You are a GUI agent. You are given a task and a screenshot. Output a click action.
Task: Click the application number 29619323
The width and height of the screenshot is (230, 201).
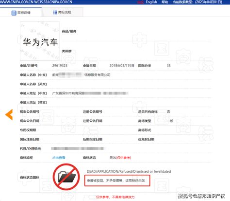60,66
